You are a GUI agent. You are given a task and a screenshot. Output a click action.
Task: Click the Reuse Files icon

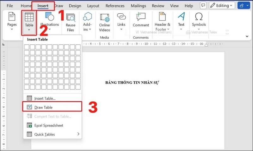point(71,18)
